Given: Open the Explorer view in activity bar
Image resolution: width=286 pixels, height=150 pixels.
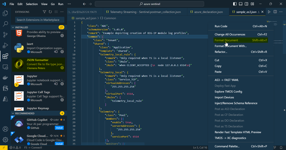Looking at the screenshot, I should 5,13.
